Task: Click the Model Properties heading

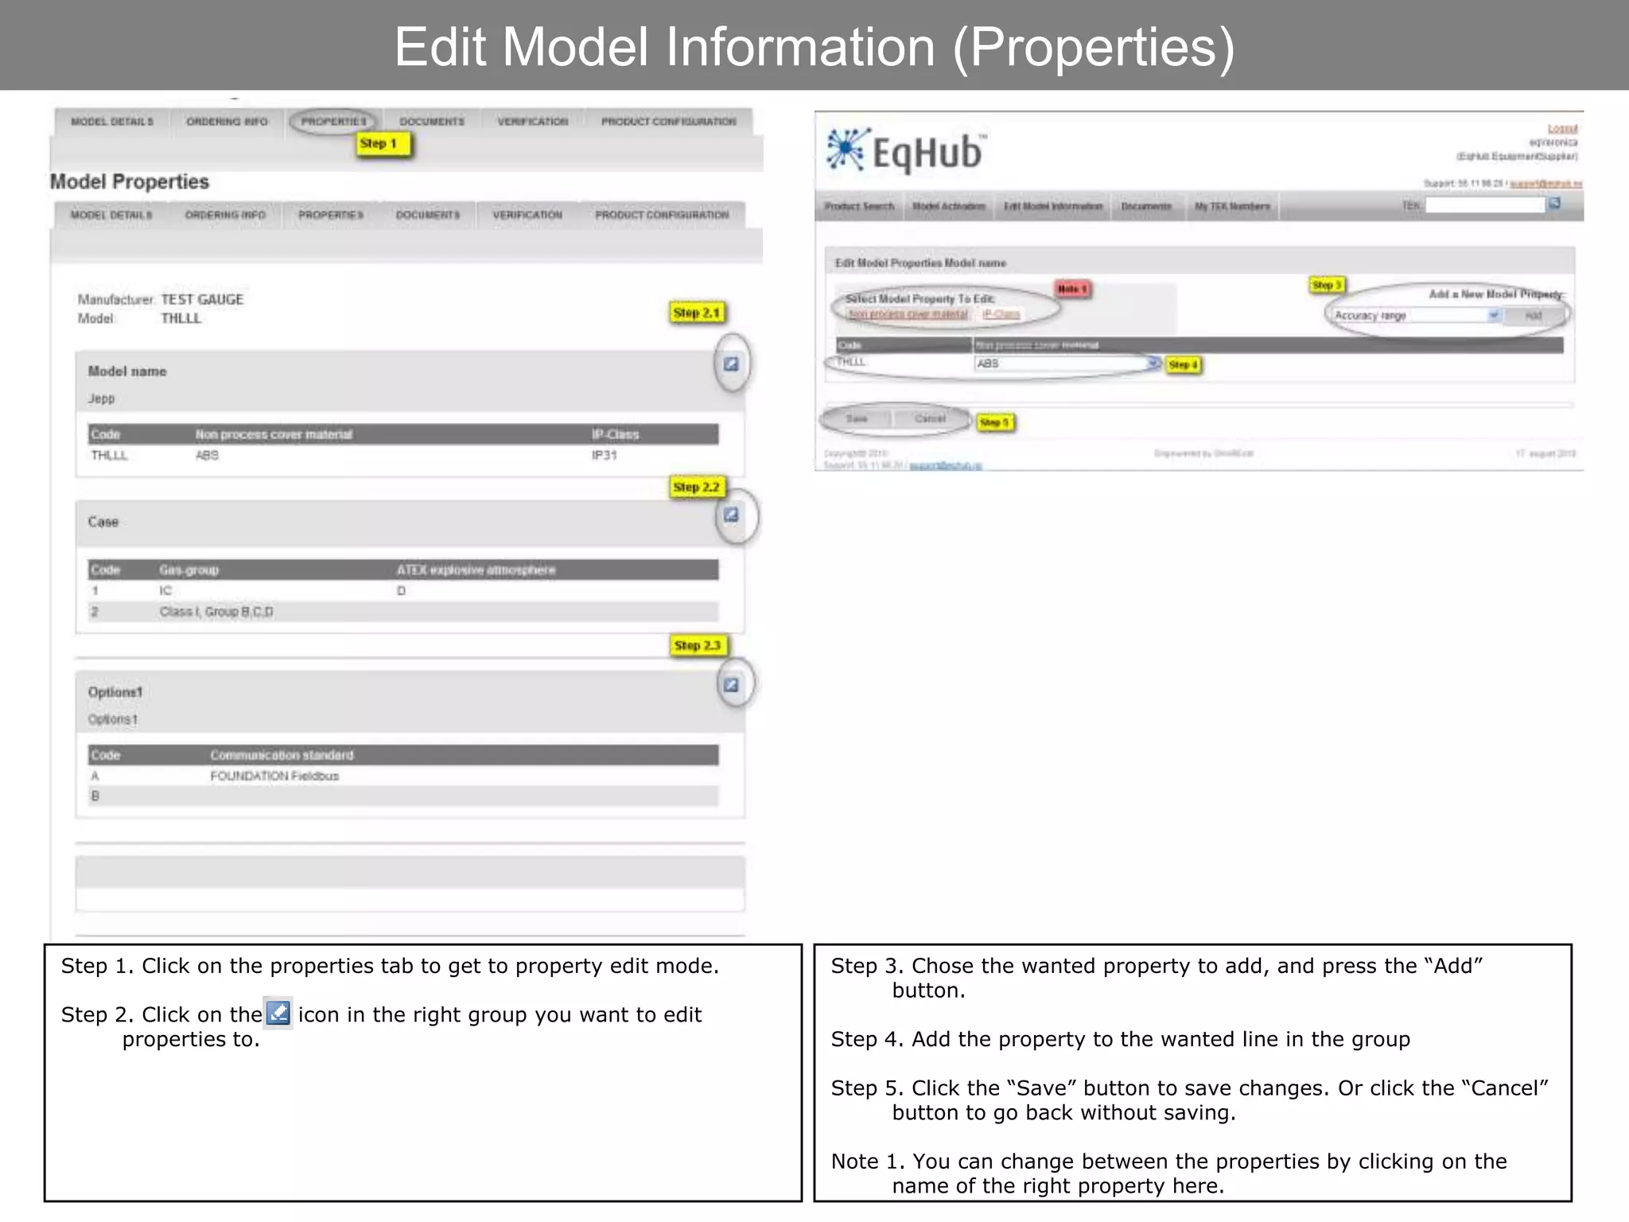Action: pyautogui.click(x=130, y=181)
